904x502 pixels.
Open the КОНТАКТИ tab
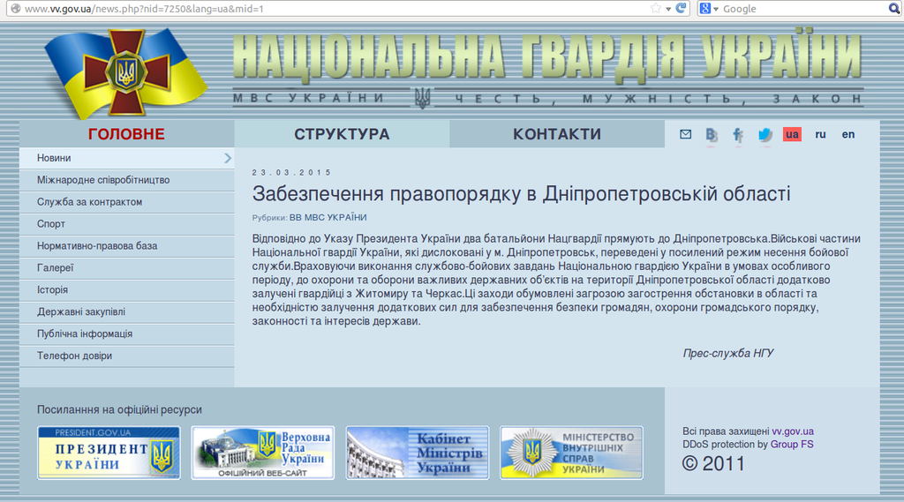tap(557, 134)
